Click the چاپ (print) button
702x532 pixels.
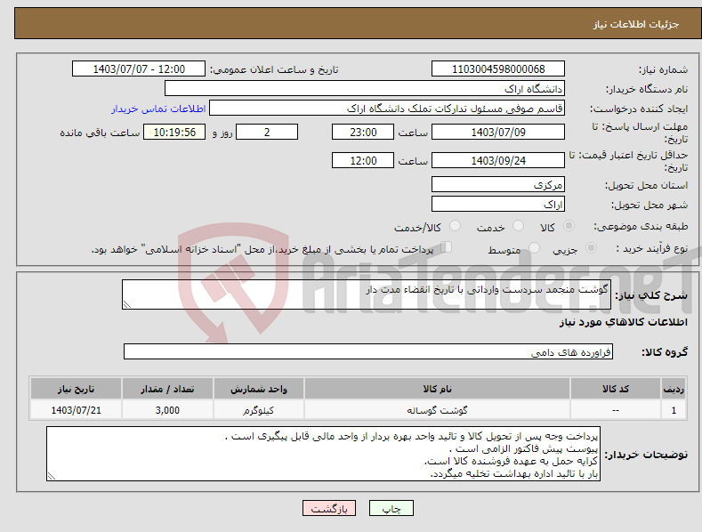(x=391, y=508)
